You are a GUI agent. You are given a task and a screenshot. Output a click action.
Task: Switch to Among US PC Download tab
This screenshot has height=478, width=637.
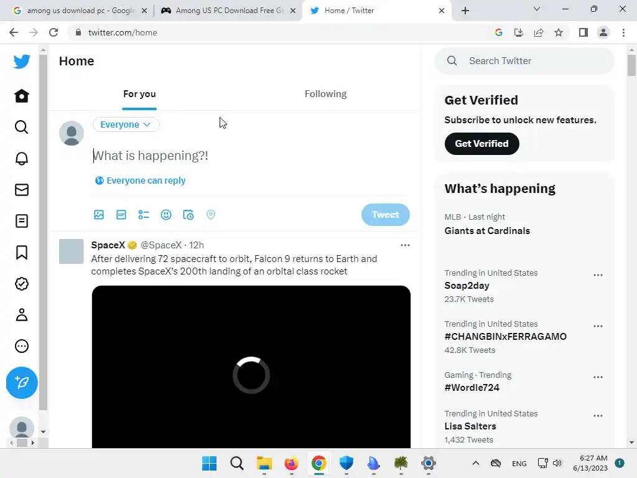point(228,11)
